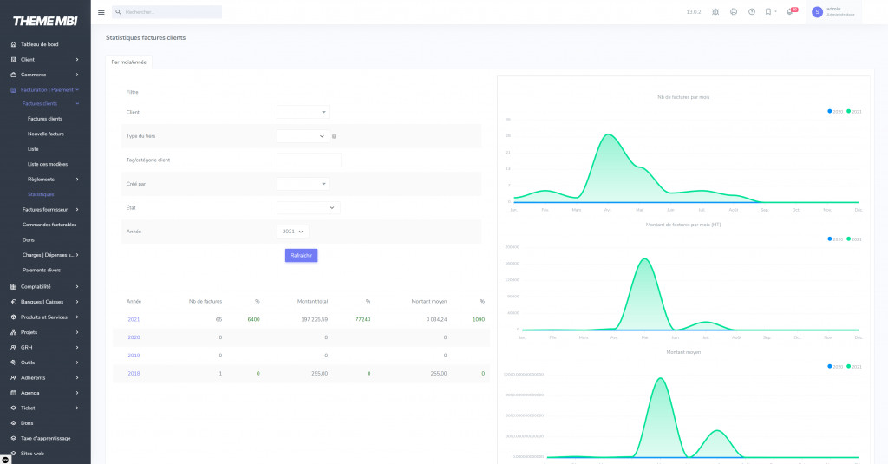This screenshot has height=464, width=888.
Task: Toggle 2020 series in Nb de factures legend
Action: 835,111
